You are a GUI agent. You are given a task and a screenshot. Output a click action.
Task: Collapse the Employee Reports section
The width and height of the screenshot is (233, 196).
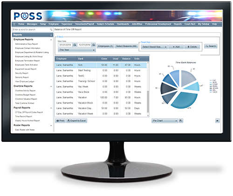pos(51,40)
